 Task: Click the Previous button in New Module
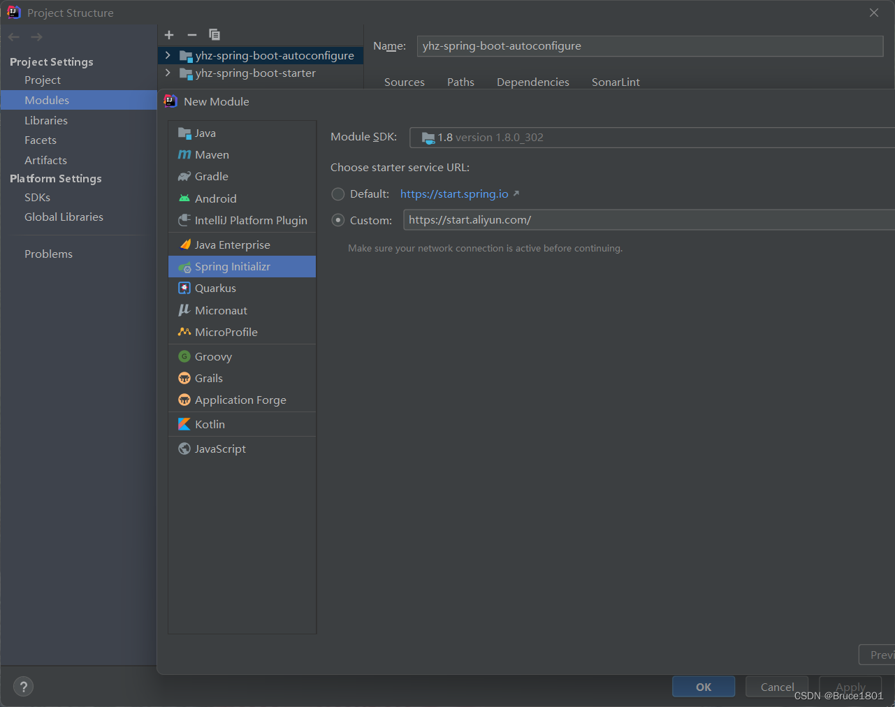click(x=878, y=655)
